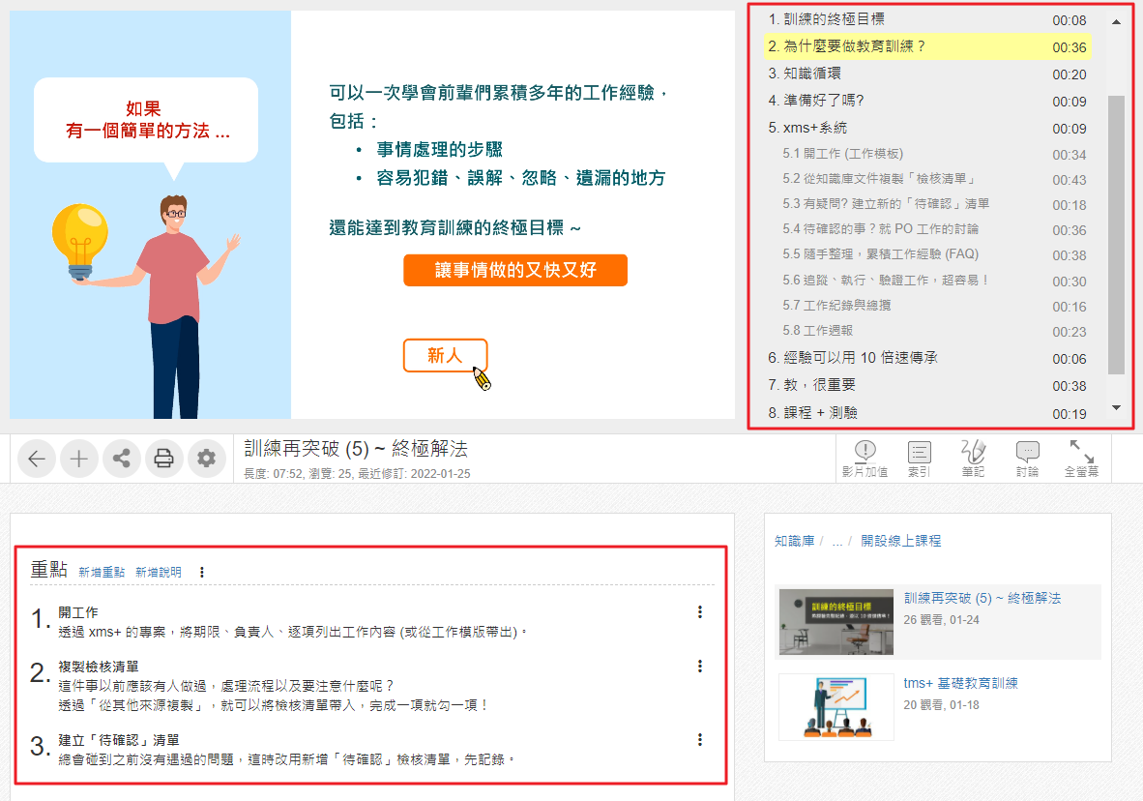The image size is (1143, 801).
Task: Click the plus add icon
Action: pyautogui.click(x=79, y=459)
